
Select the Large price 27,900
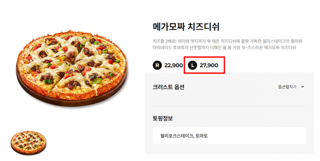(x=209, y=65)
